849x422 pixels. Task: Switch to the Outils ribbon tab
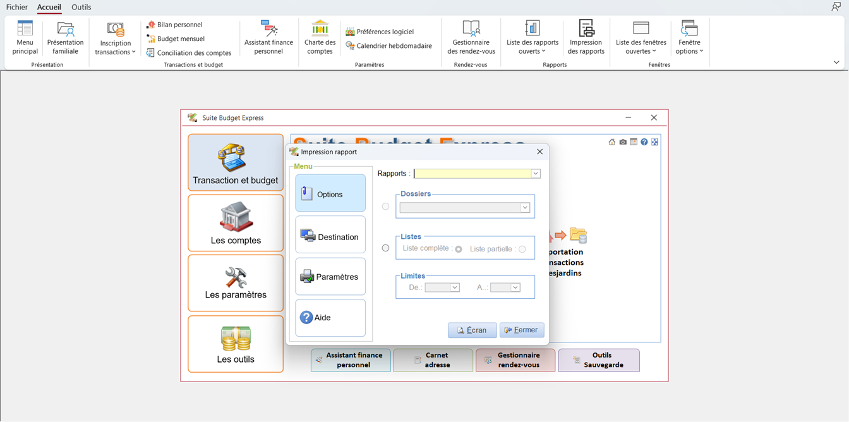coord(81,8)
